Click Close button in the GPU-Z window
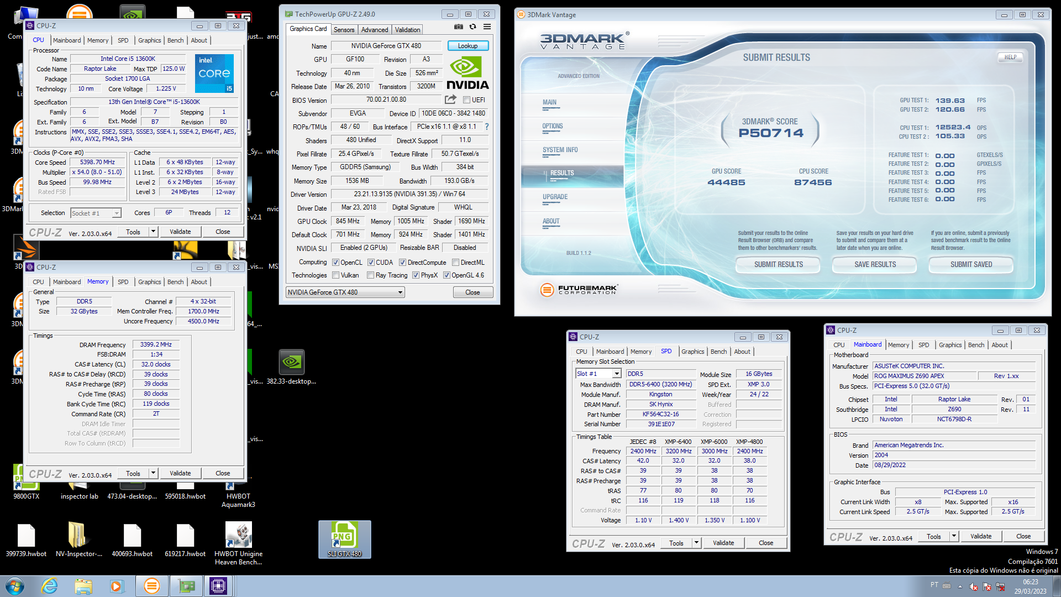 472,292
